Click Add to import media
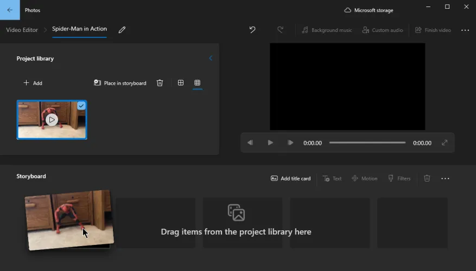476x271 pixels. tap(33, 83)
